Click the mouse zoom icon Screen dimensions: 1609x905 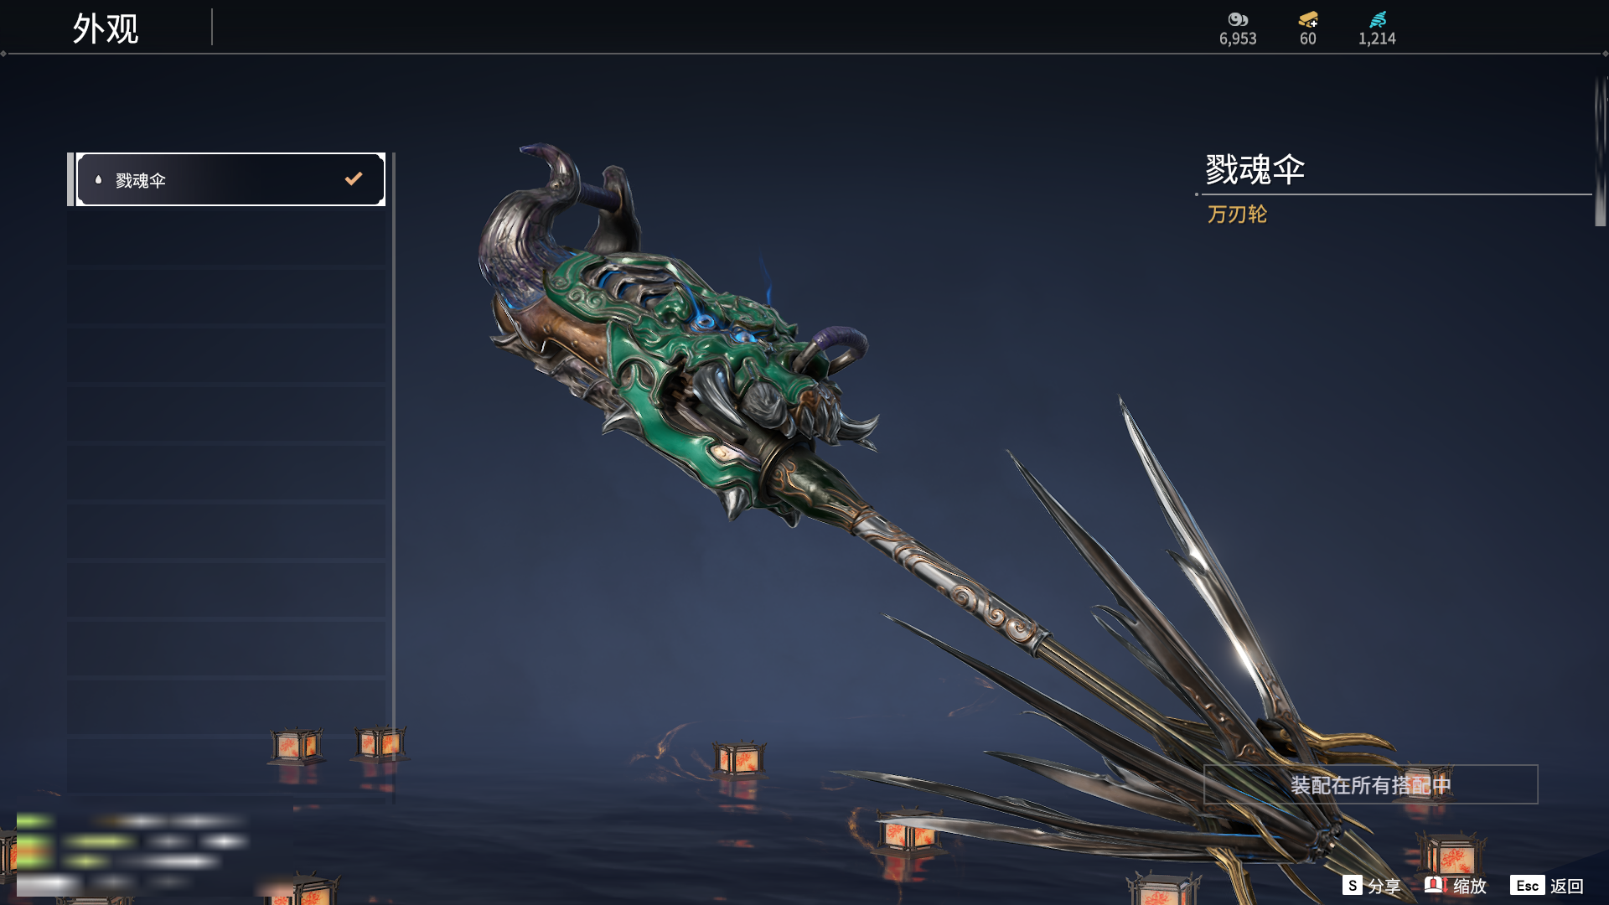tap(1434, 884)
